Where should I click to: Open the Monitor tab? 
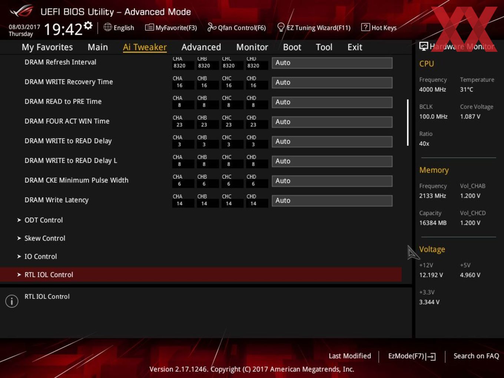(x=252, y=47)
